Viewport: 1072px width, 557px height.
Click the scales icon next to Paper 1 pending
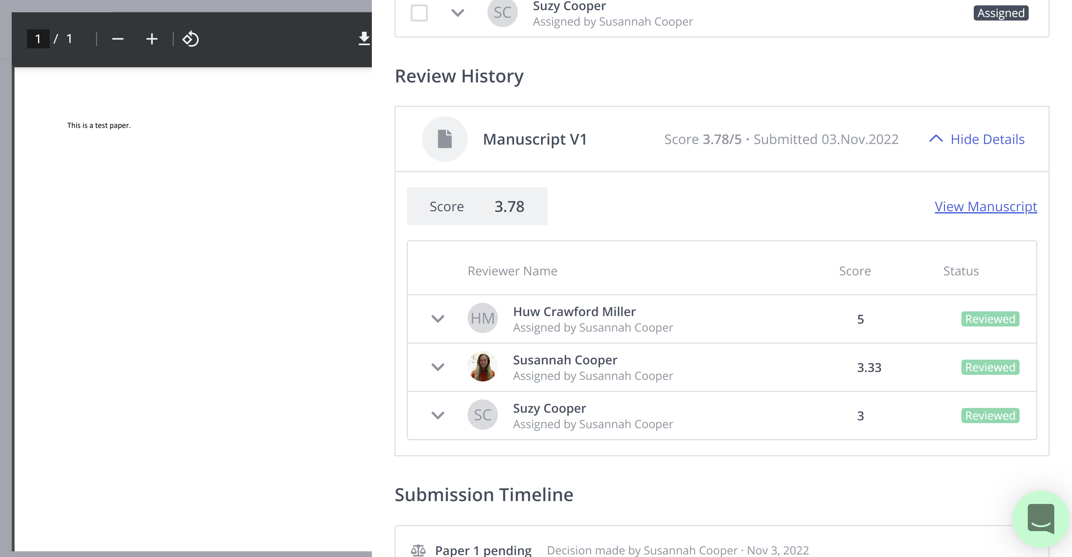[418, 550]
